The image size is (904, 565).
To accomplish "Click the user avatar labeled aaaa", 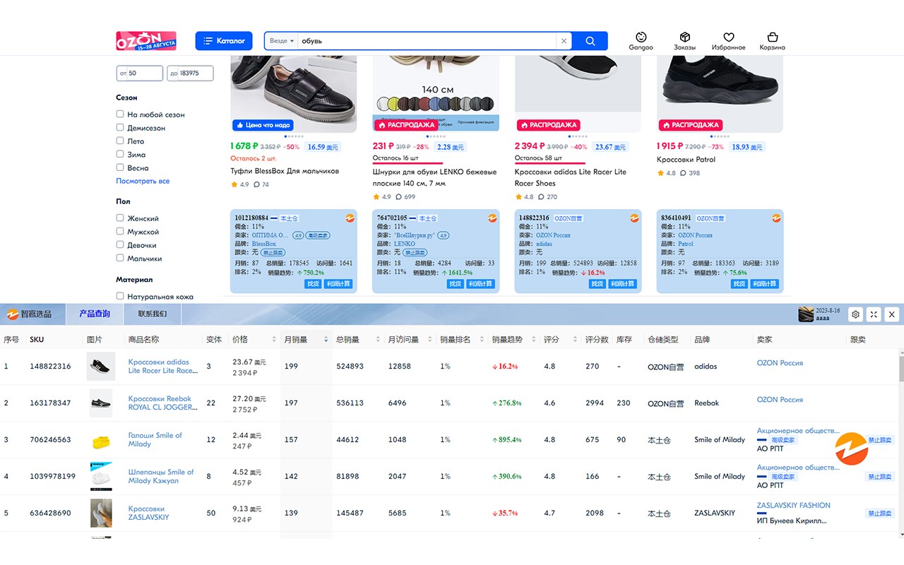I will point(806,314).
